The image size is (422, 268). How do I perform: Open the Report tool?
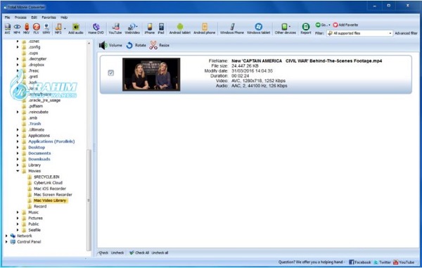pyautogui.click(x=306, y=29)
